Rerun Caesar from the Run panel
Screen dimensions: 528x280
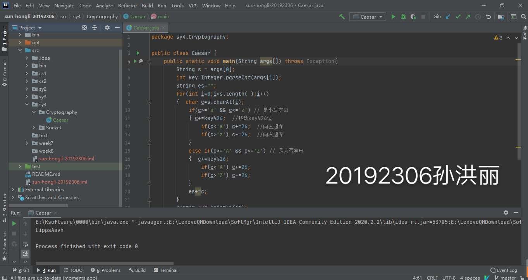click(x=14, y=223)
